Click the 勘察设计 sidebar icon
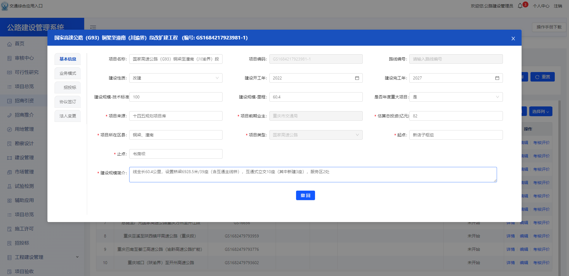Screen dimensions: 569x276 [9, 143]
